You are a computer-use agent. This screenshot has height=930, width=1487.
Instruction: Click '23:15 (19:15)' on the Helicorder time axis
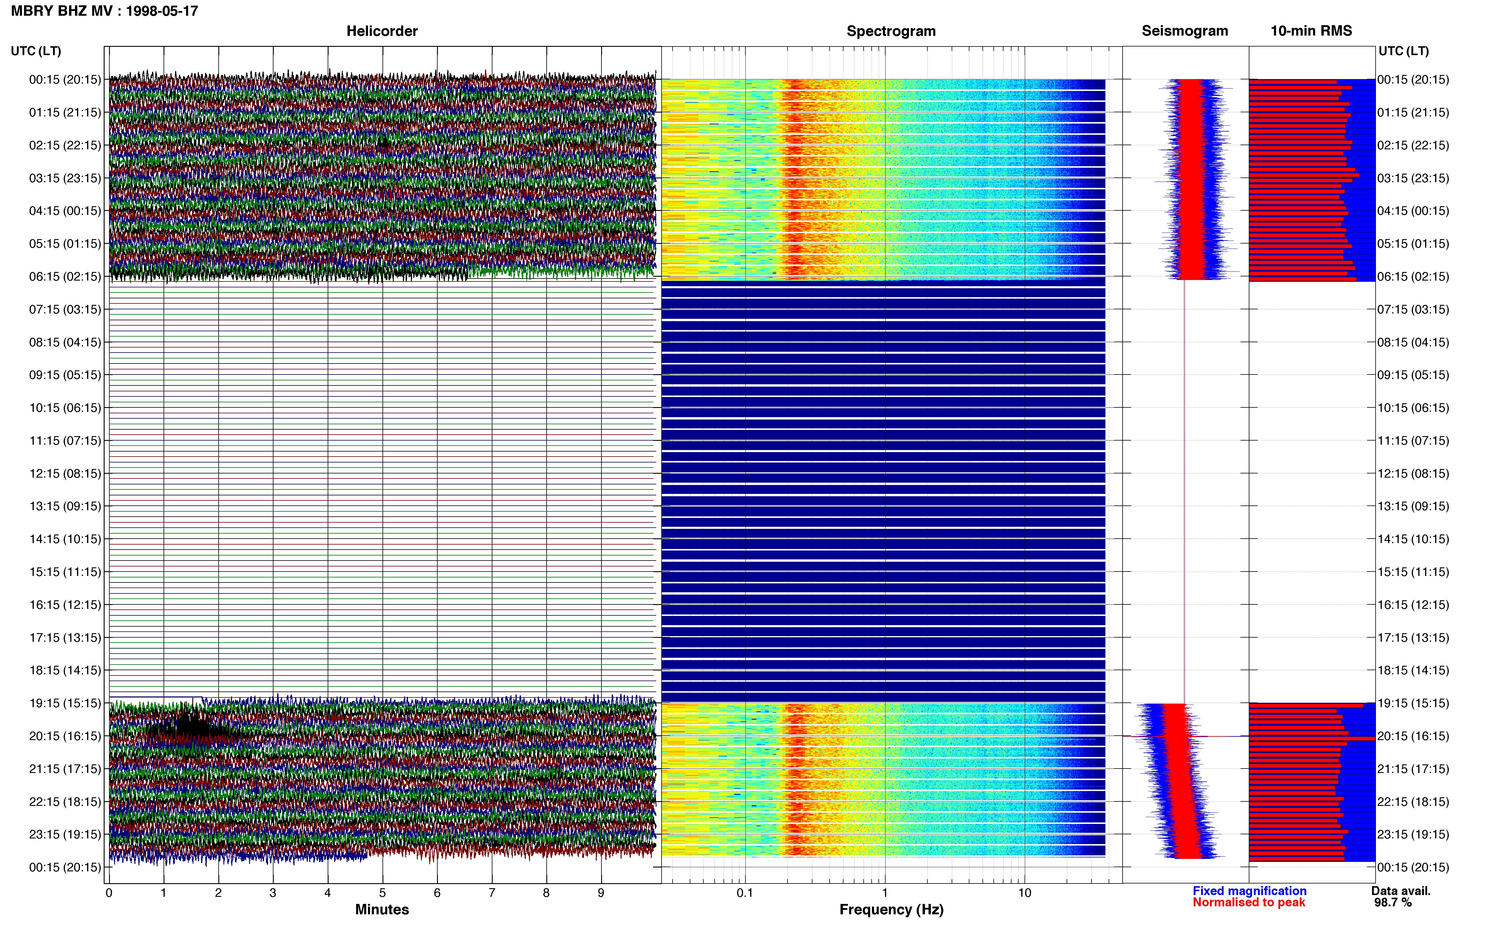point(65,835)
